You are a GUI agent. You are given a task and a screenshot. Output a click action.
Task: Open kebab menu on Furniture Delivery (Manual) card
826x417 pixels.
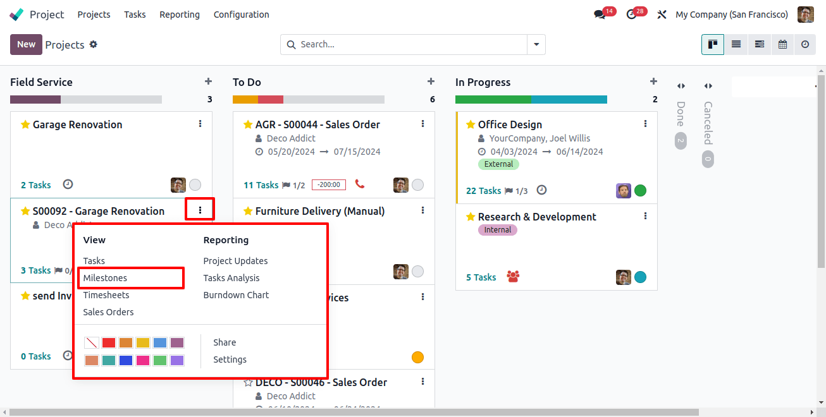(423, 210)
